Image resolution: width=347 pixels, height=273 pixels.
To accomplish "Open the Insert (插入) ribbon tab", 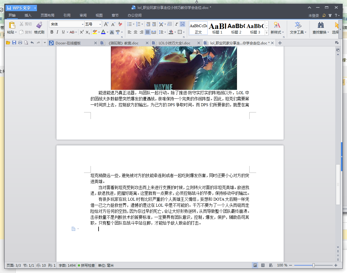I will point(28,15).
